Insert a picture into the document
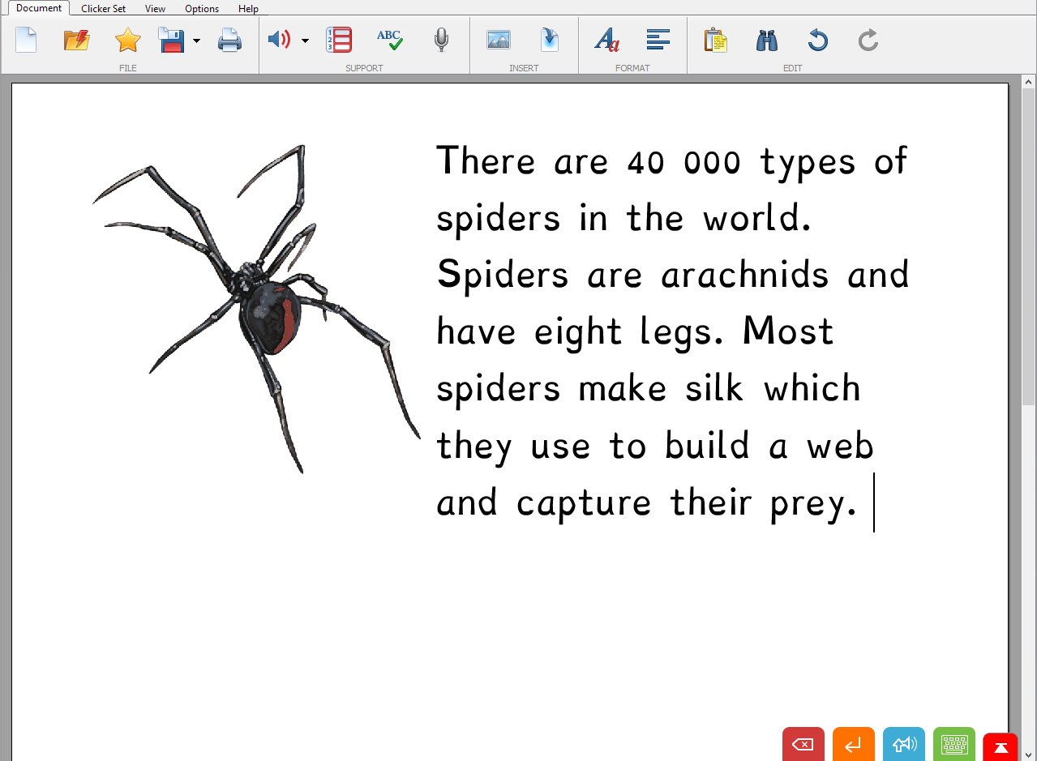Viewport: 1037px width, 761px height. pos(498,39)
